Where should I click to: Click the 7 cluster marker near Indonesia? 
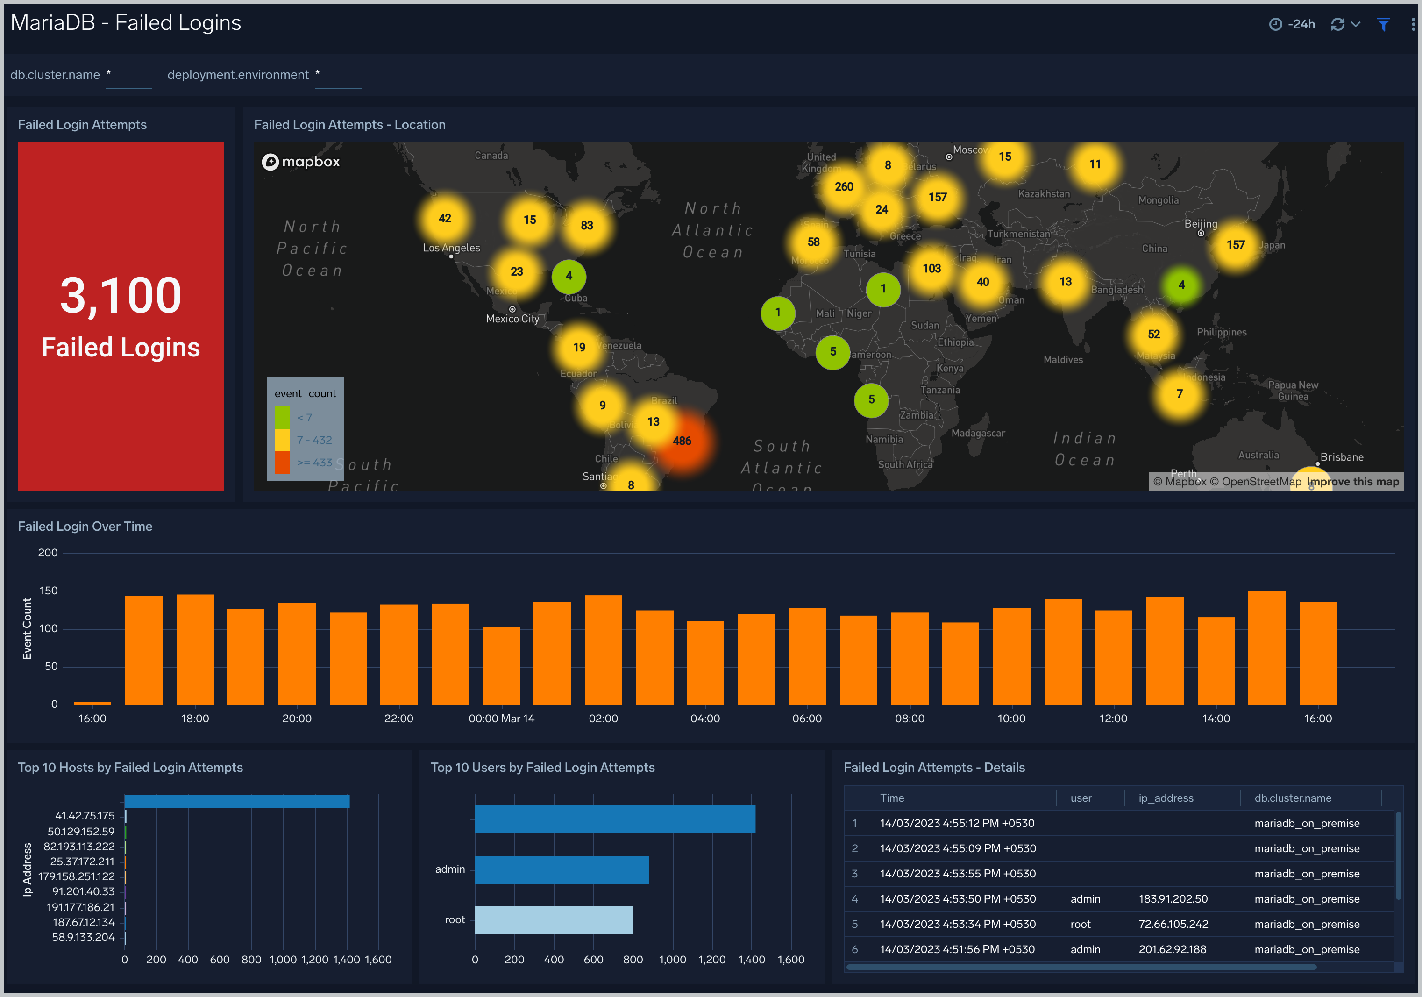coord(1179,394)
